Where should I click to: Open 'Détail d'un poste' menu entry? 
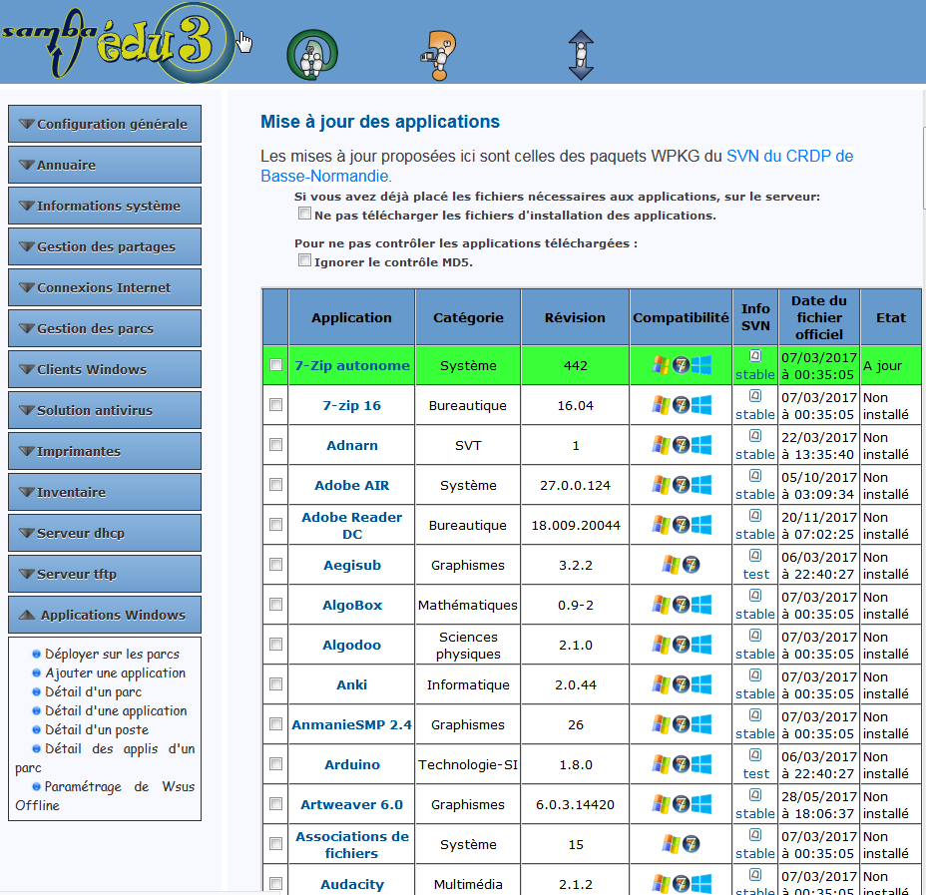(97, 729)
